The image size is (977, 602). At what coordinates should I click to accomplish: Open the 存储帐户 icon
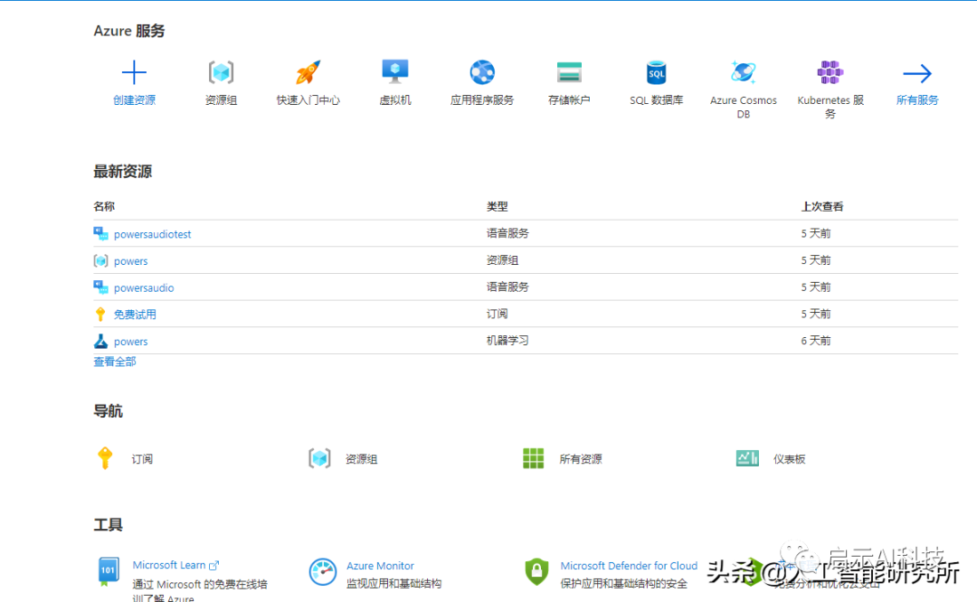coord(569,73)
